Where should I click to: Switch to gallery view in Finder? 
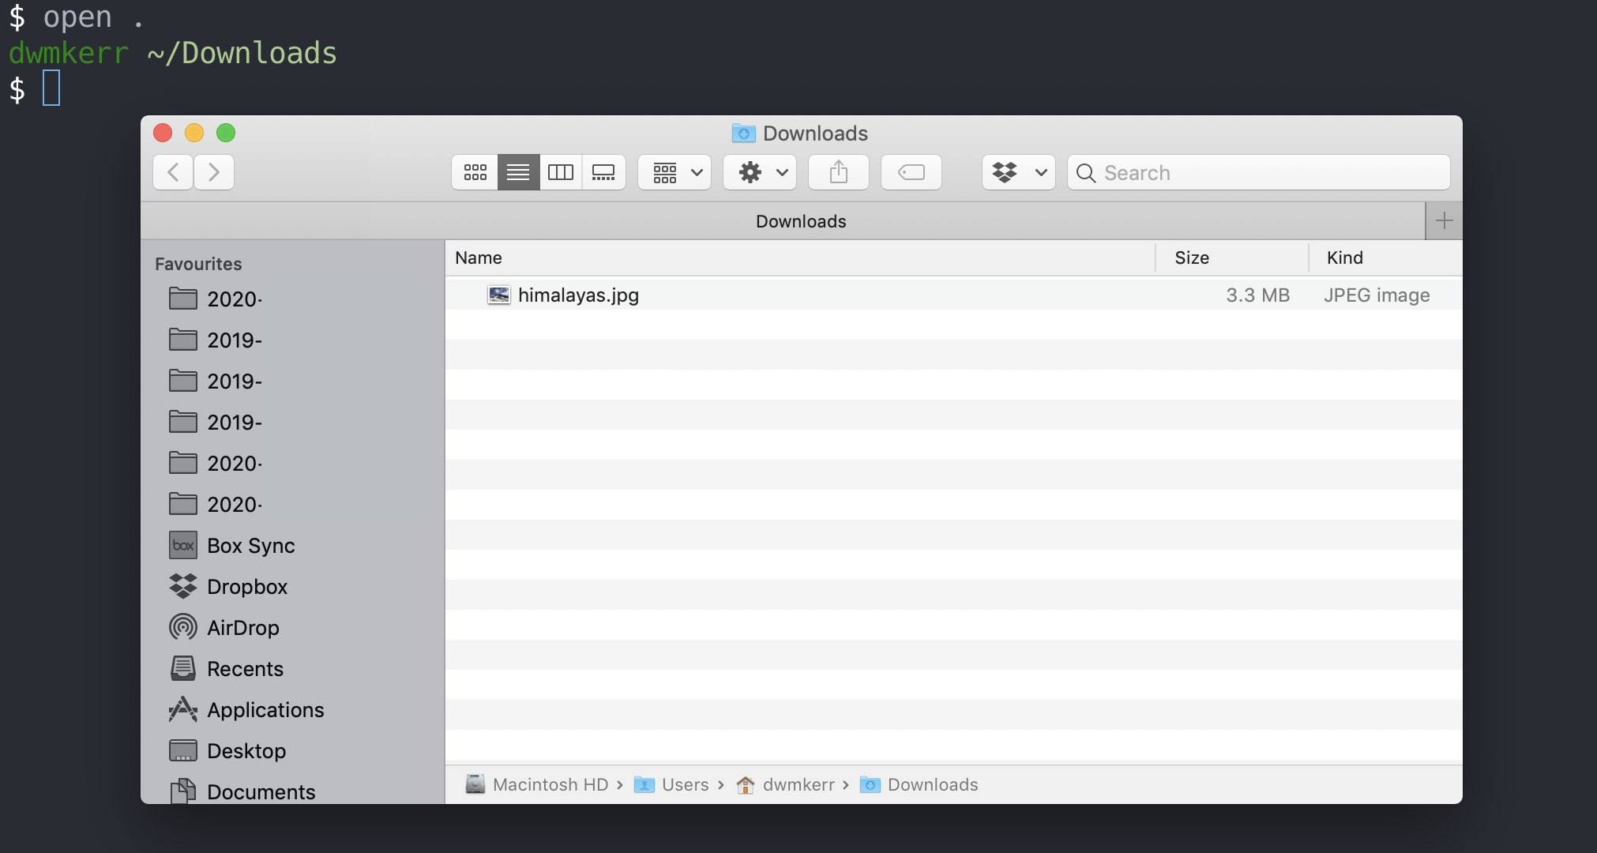(603, 172)
